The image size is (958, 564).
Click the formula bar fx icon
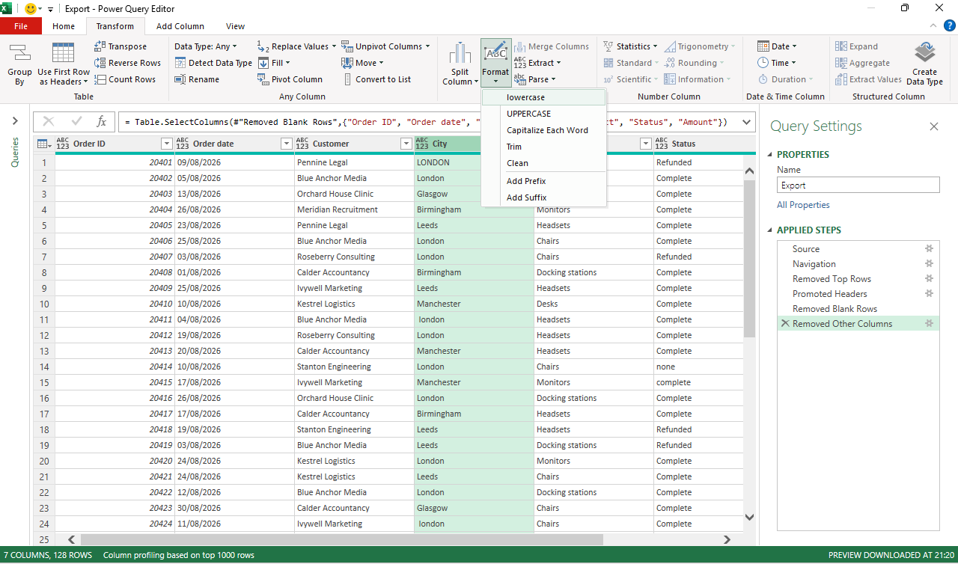click(x=102, y=121)
